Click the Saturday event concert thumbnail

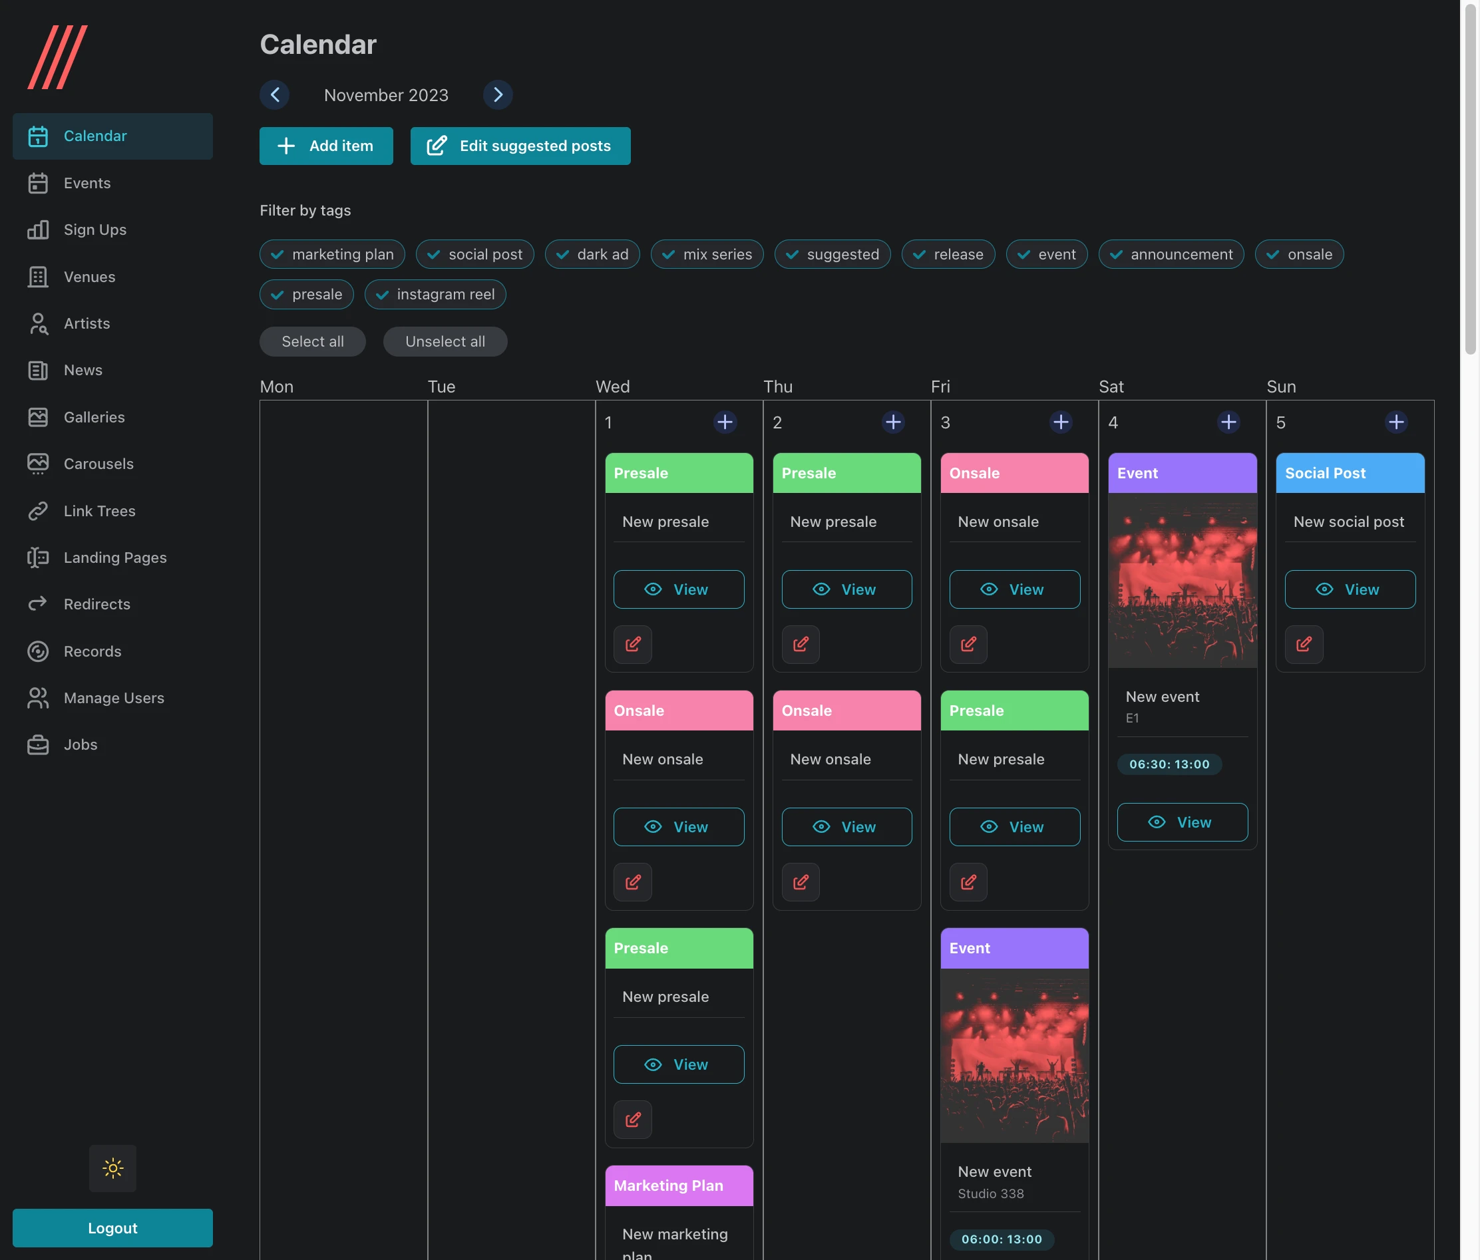tap(1182, 580)
